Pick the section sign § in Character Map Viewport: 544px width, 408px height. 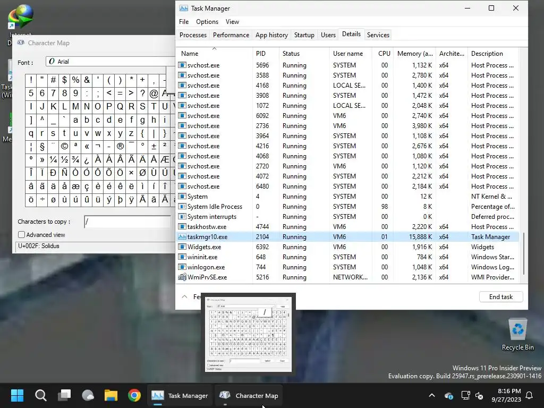[42, 147]
